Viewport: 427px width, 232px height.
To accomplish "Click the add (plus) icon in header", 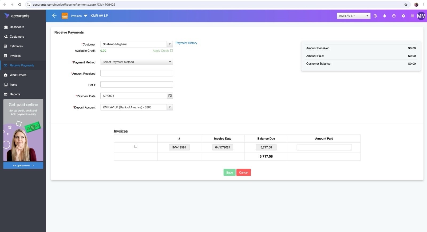I will tap(375, 16).
